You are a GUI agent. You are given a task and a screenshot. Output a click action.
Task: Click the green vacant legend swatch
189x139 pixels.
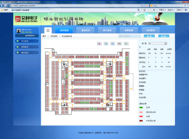click(x=141, y=107)
